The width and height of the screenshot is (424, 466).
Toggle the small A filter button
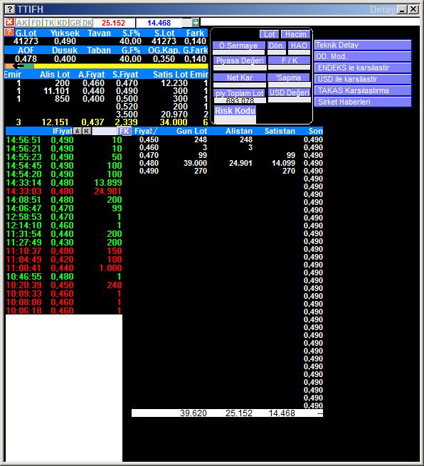pyautogui.click(x=77, y=131)
